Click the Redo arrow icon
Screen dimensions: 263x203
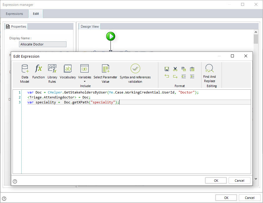(175, 77)
